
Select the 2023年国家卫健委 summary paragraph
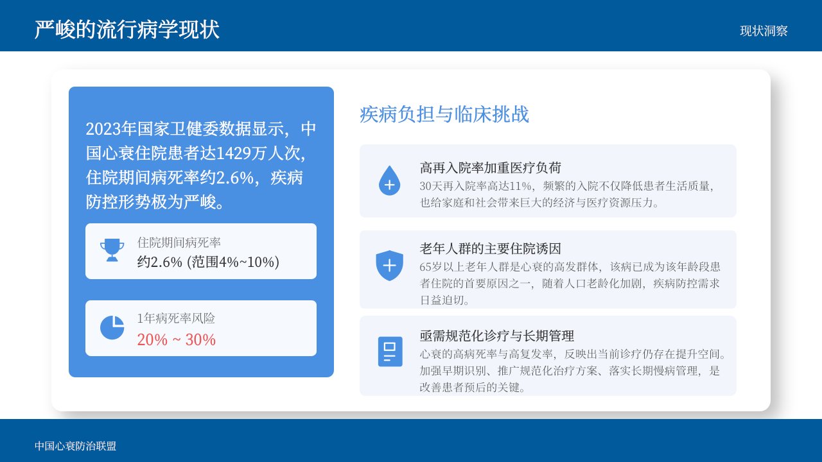tap(201, 166)
